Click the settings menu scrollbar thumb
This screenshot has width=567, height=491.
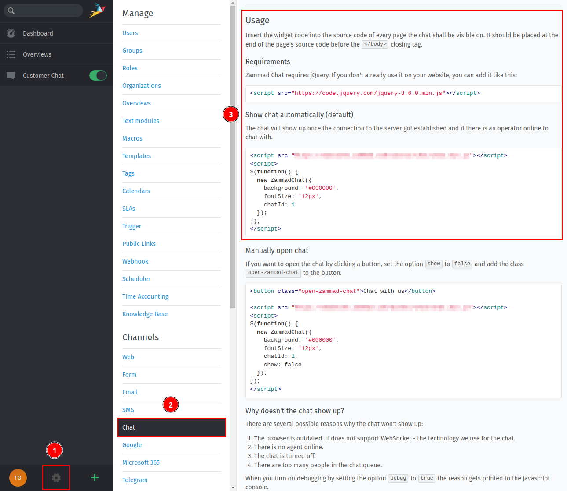tap(233, 157)
